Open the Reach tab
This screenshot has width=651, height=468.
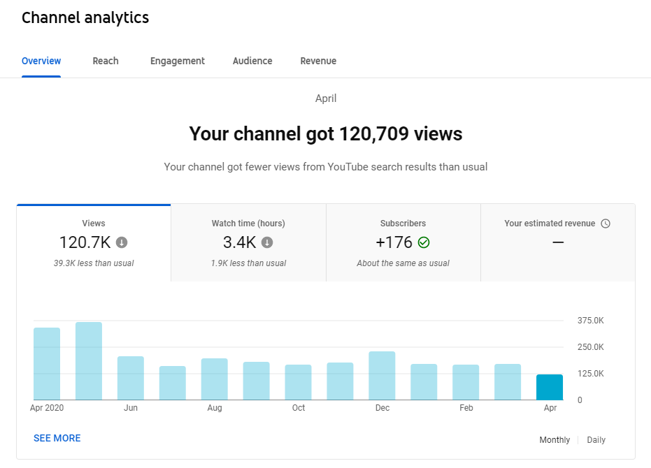click(106, 61)
